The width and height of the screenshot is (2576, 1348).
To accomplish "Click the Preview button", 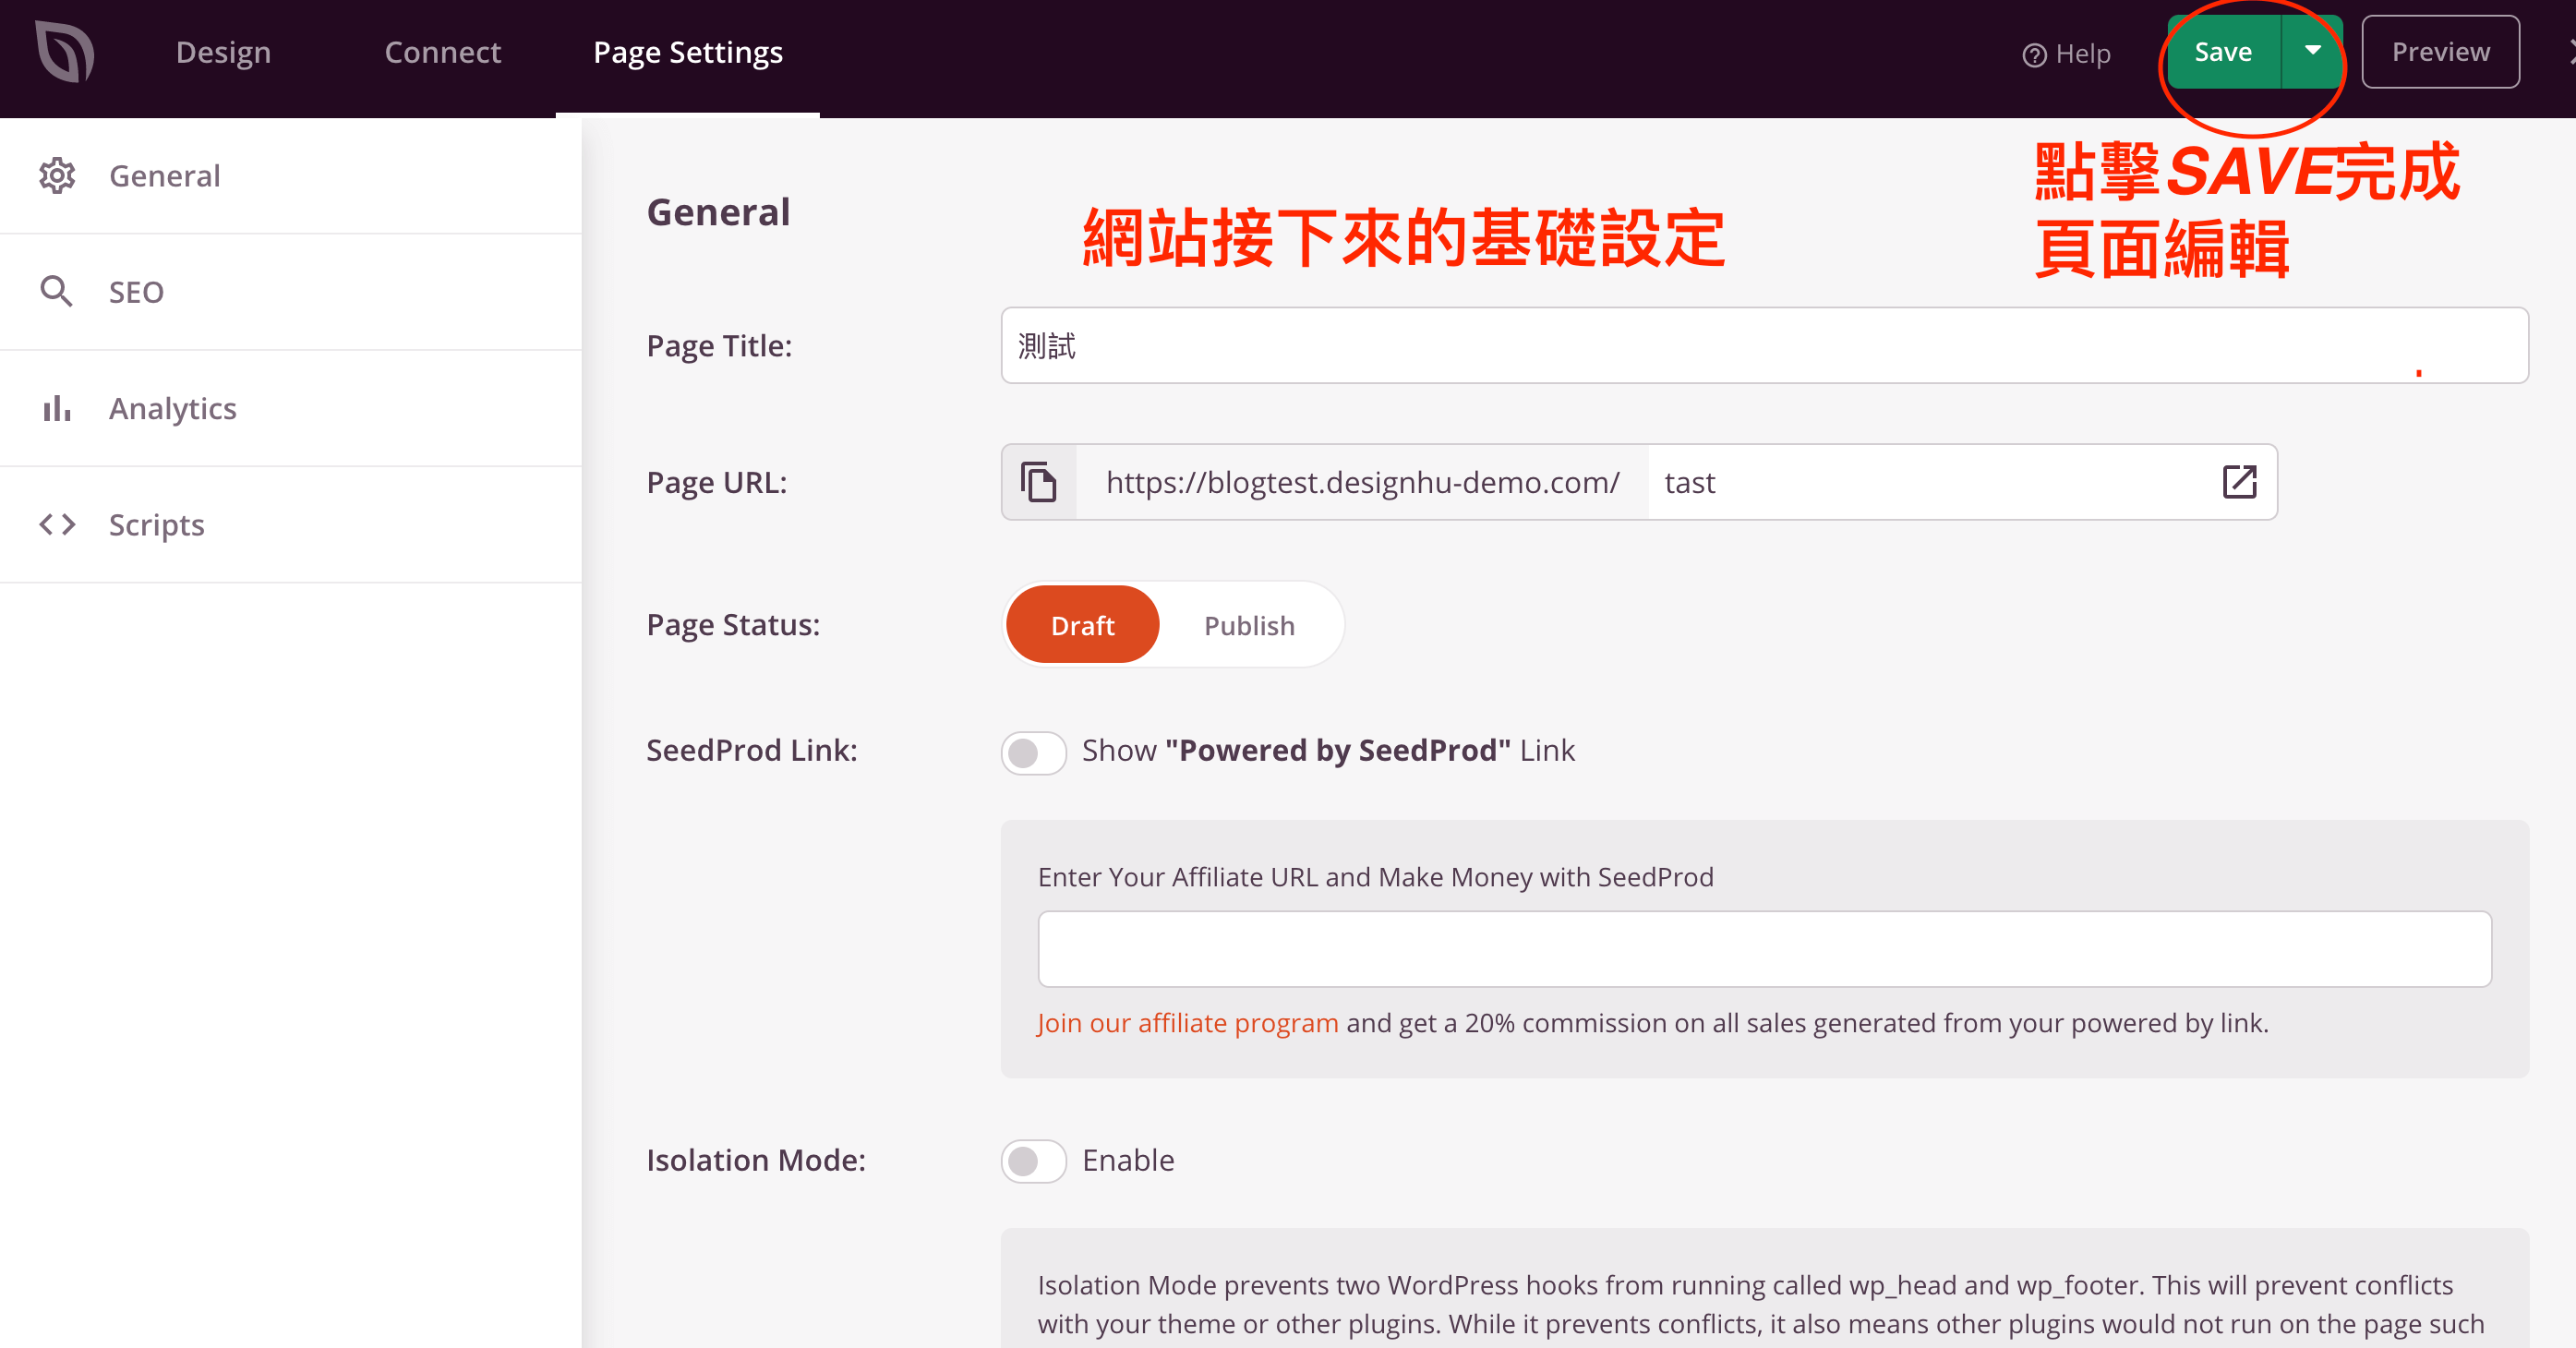I will 2441,51.
